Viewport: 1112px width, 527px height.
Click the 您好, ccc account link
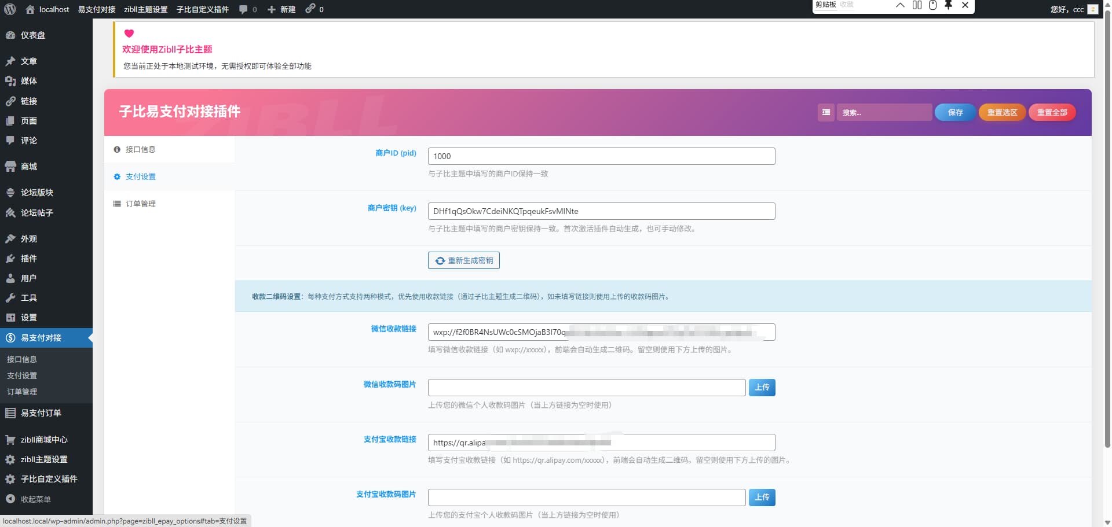click(1073, 9)
